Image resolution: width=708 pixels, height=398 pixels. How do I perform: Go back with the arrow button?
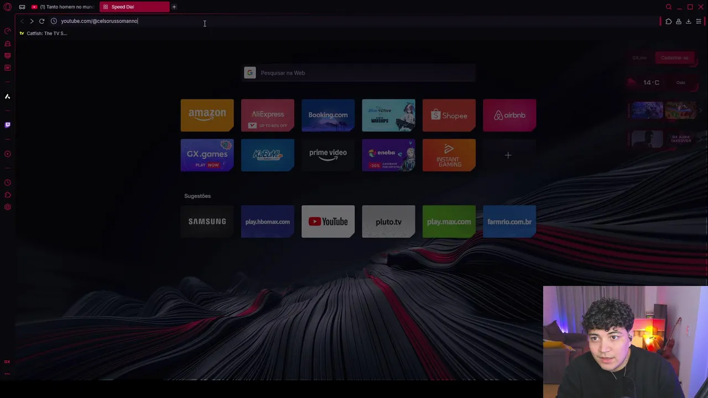(x=22, y=21)
